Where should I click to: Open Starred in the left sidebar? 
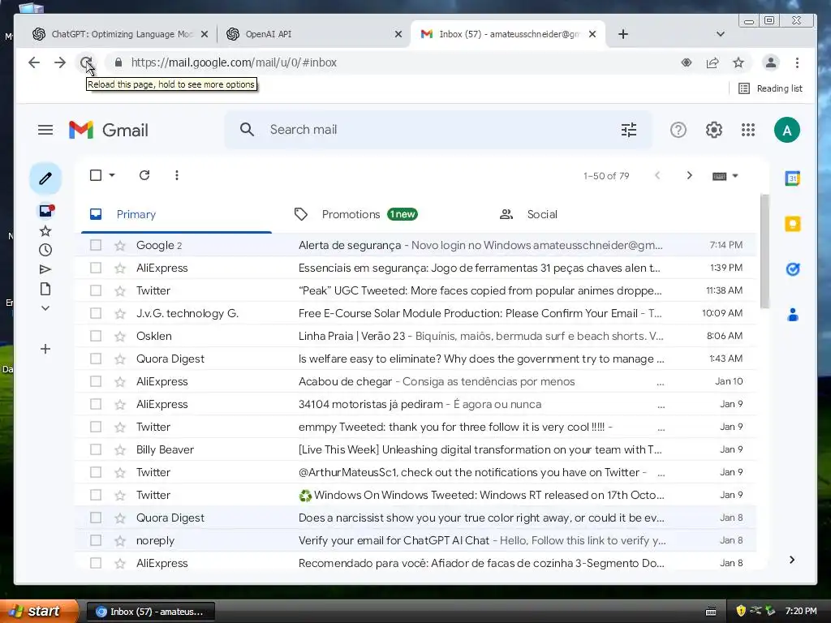45,231
